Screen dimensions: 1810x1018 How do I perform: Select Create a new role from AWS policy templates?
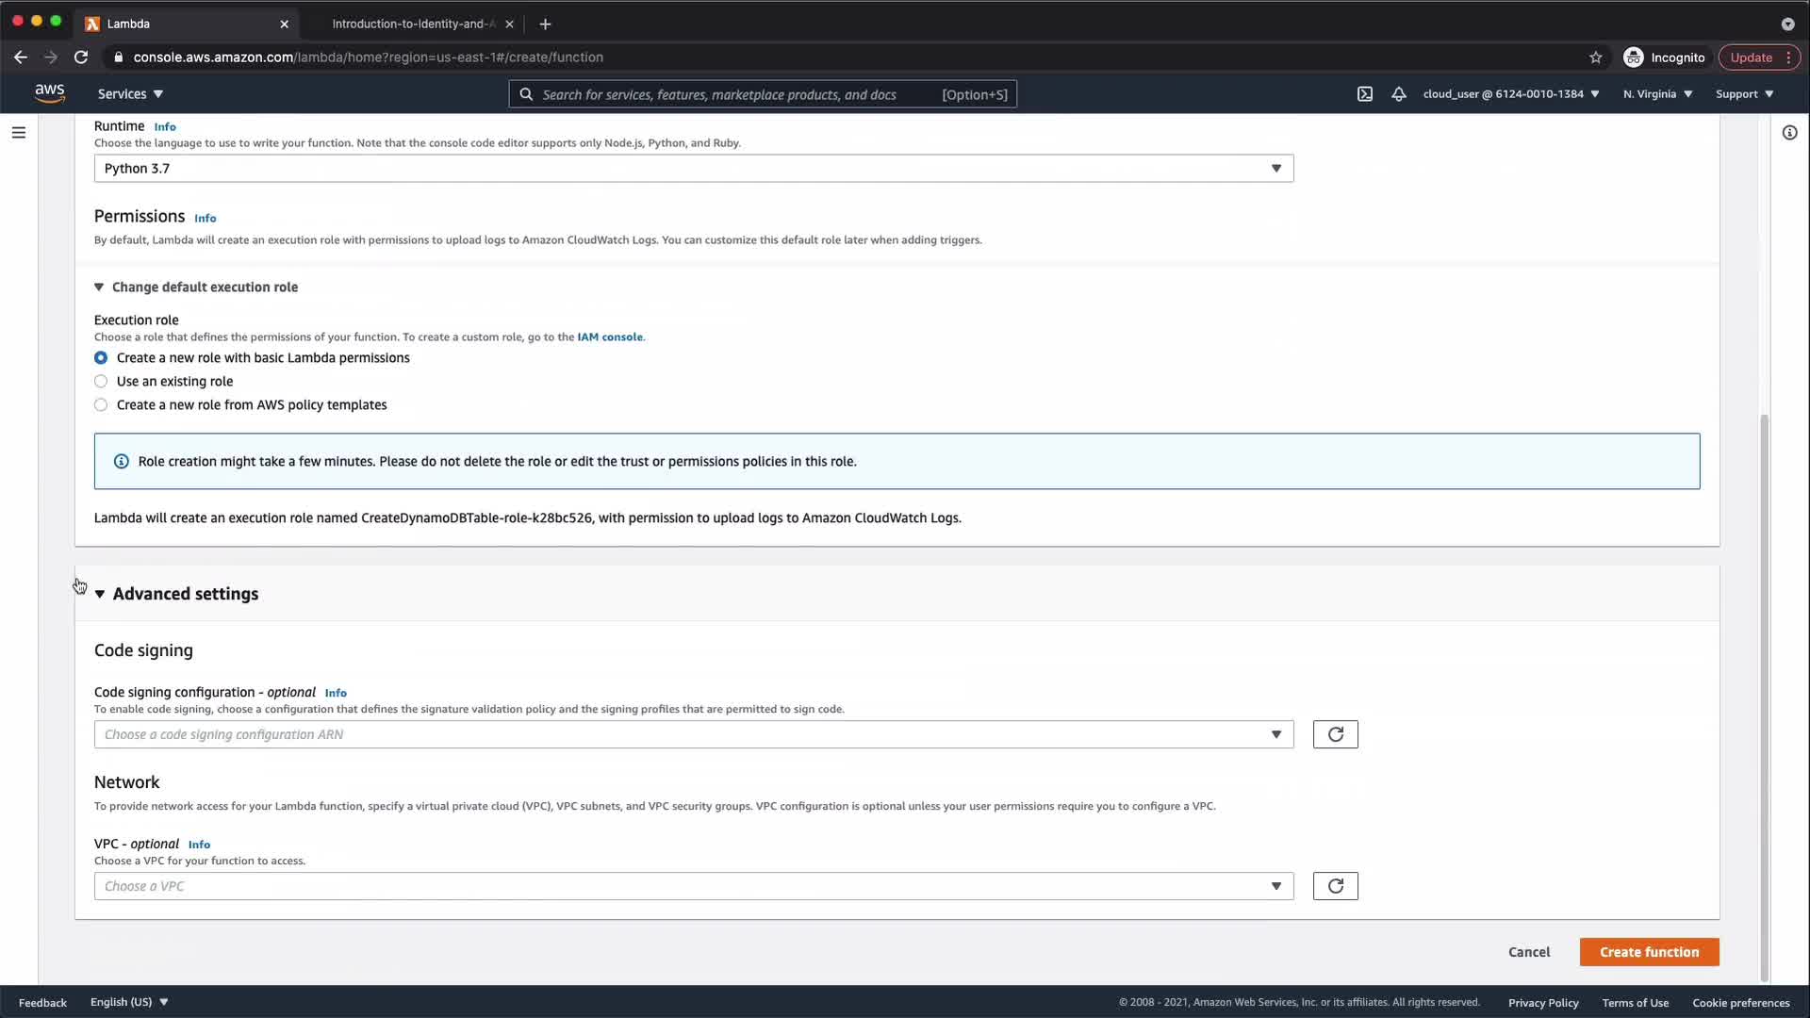click(x=101, y=405)
